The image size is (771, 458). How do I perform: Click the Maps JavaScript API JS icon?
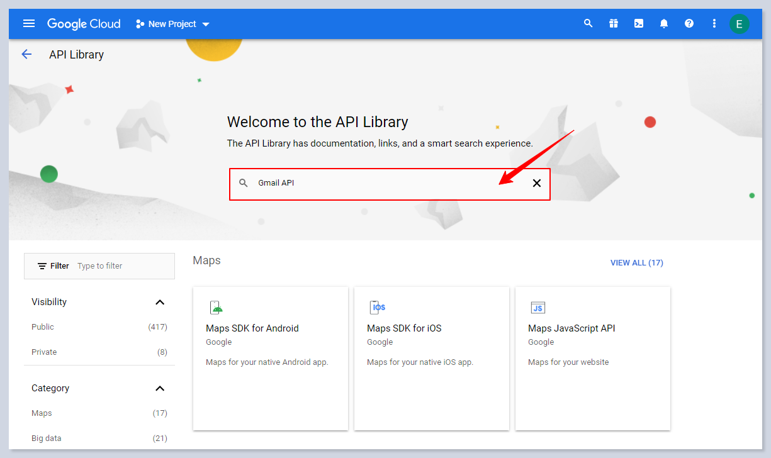click(x=538, y=308)
